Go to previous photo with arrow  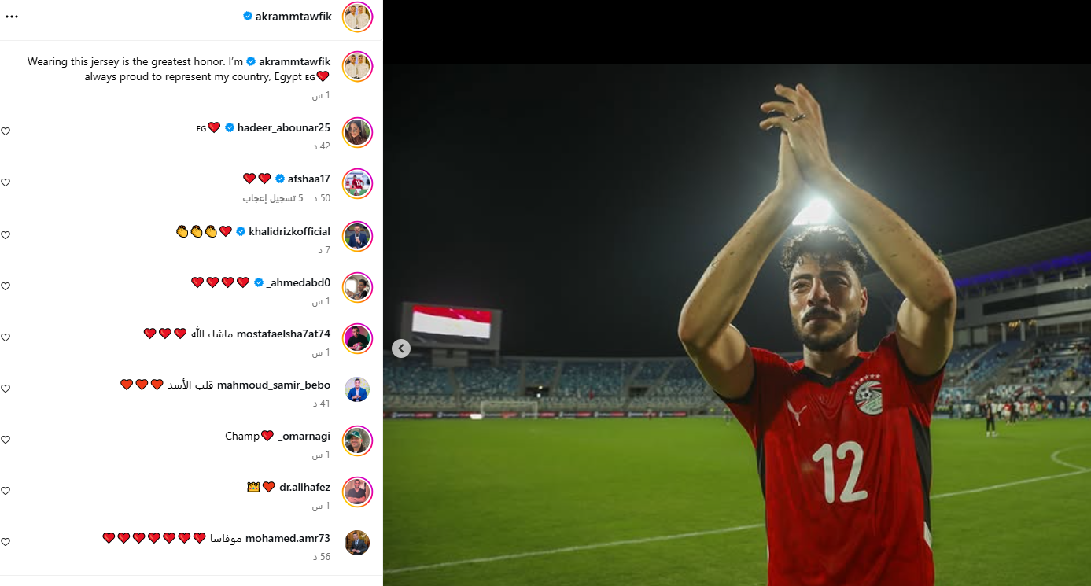point(401,348)
